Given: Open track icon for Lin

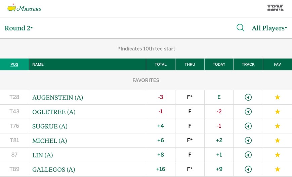Looking at the screenshot, I should click(x=248, y=155).
